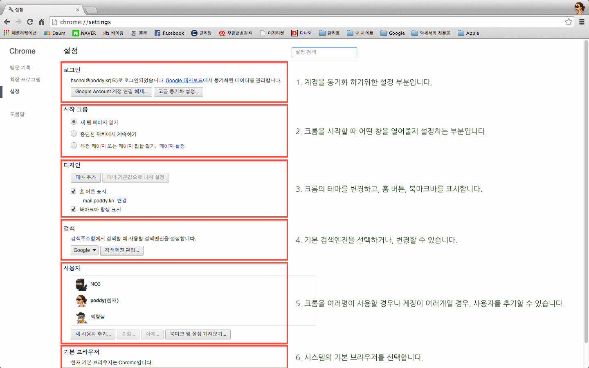
Task: Open the Google bookmark folder
Action: coord(393,33)
